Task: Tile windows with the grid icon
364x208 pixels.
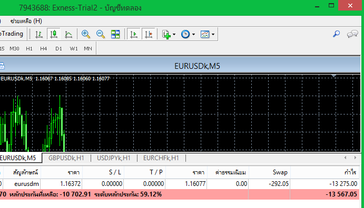Action: [115, 34]
